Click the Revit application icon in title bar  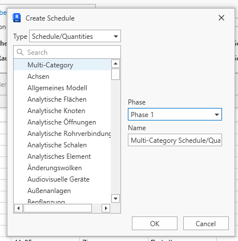pyautogui.click(x=17, y=18)
